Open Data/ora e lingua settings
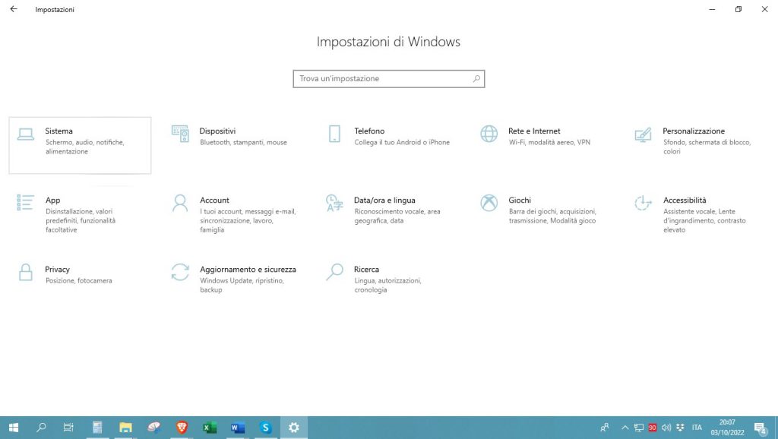Screen dimensions: 778x439 (384, 201)
